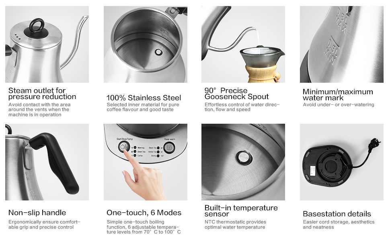The height and width of the screenshot is (241, 390).
Task: Click the 'One-touch, 6 Modes' heading
Action: [144, 212]
